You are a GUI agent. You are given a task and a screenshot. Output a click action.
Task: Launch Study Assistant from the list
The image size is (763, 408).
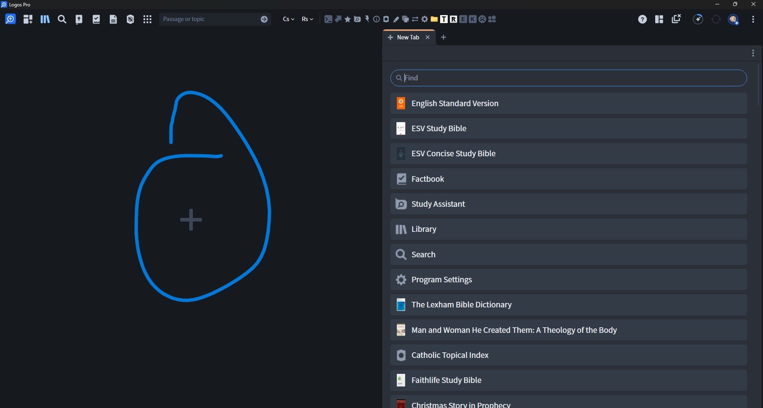[x=569, y=204]
